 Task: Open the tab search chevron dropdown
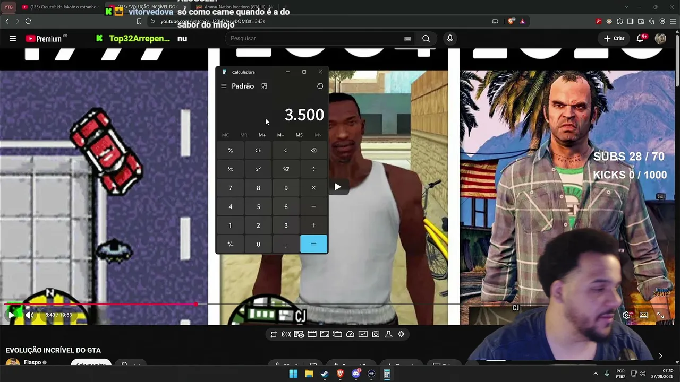coord(626,7)
